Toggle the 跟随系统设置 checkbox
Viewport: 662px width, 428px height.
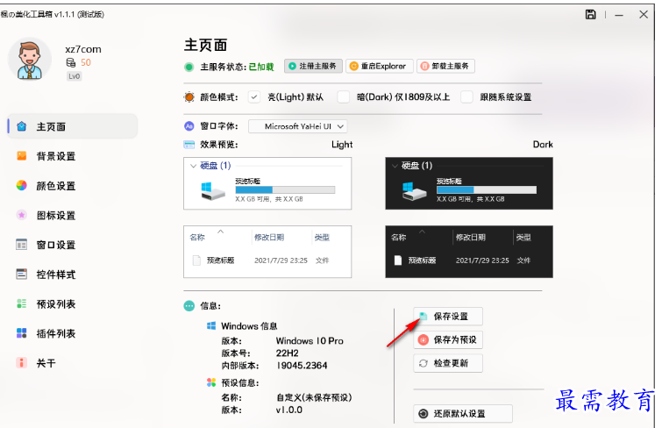pyautogui.click(x=467, y=96)
